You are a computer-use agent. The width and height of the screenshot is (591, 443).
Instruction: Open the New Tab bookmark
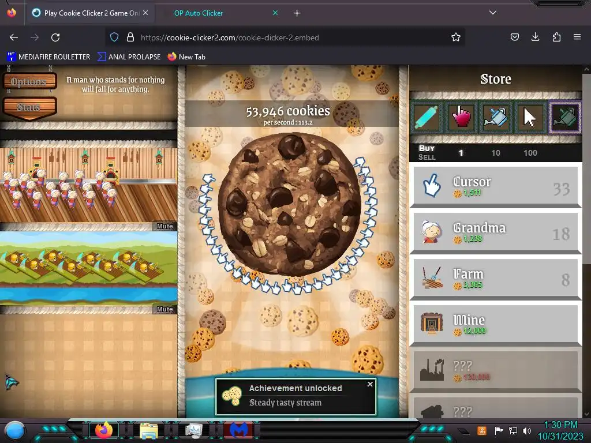click(x=186, y=57)
